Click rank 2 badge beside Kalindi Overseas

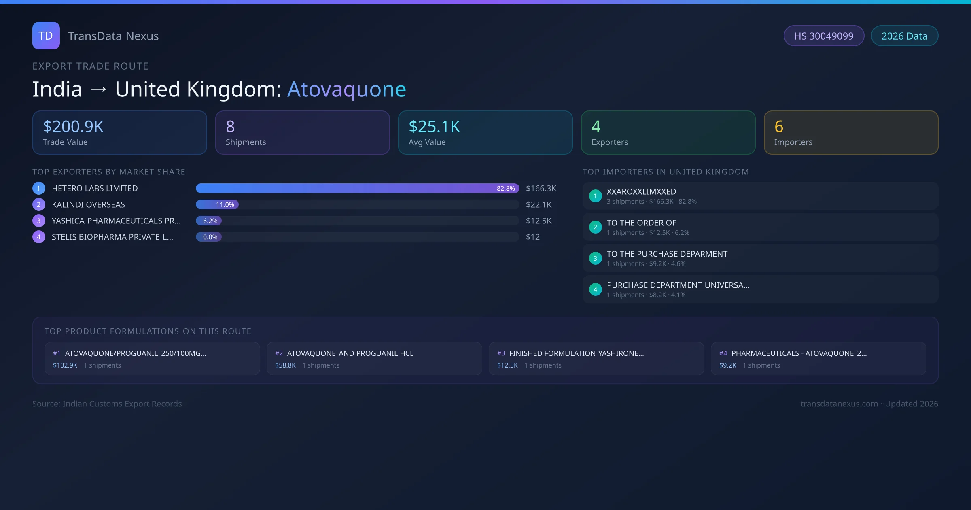click(38, 204)
